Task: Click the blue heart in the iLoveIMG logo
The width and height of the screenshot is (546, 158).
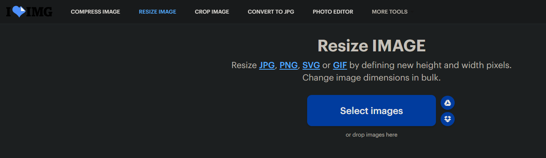Action: (19, 12)
